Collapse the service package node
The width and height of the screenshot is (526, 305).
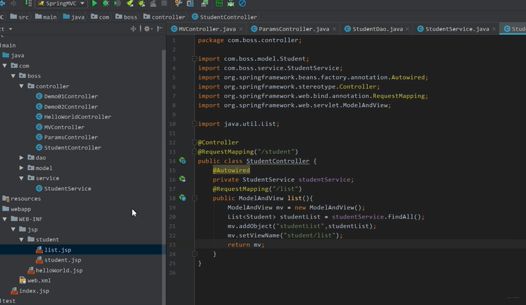pos(21,178)
